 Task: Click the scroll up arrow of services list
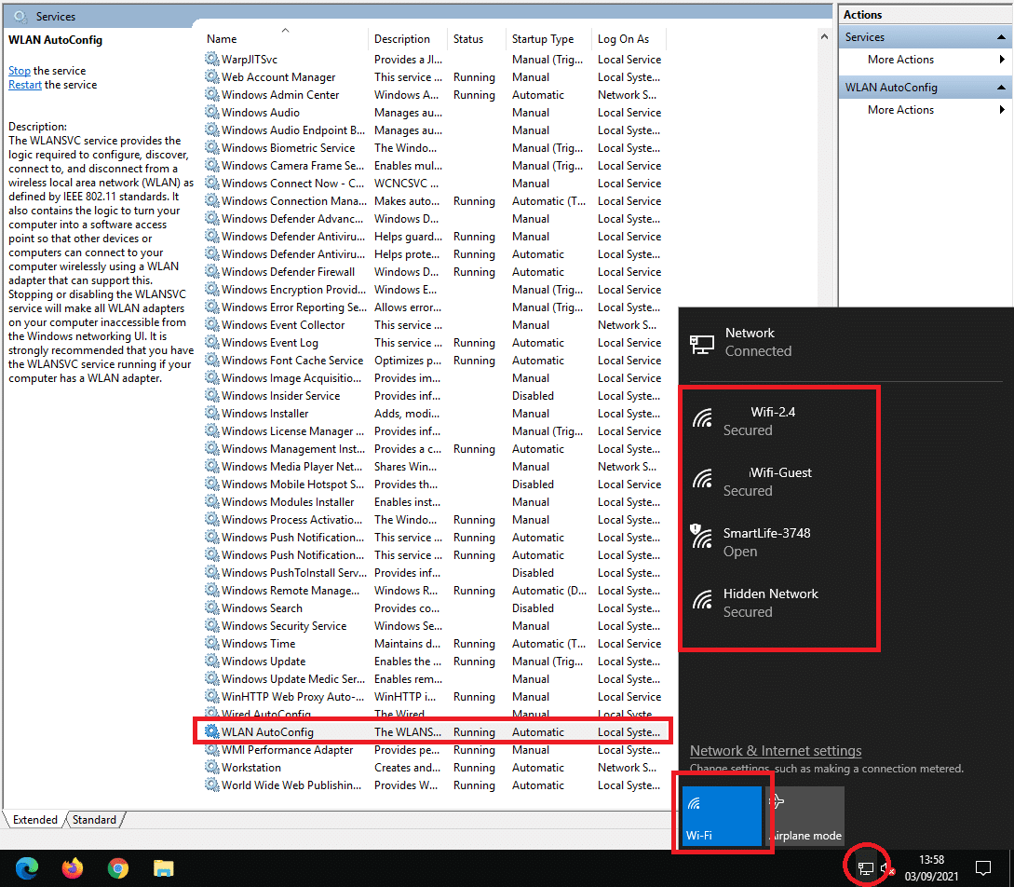(x=824, y=37)
